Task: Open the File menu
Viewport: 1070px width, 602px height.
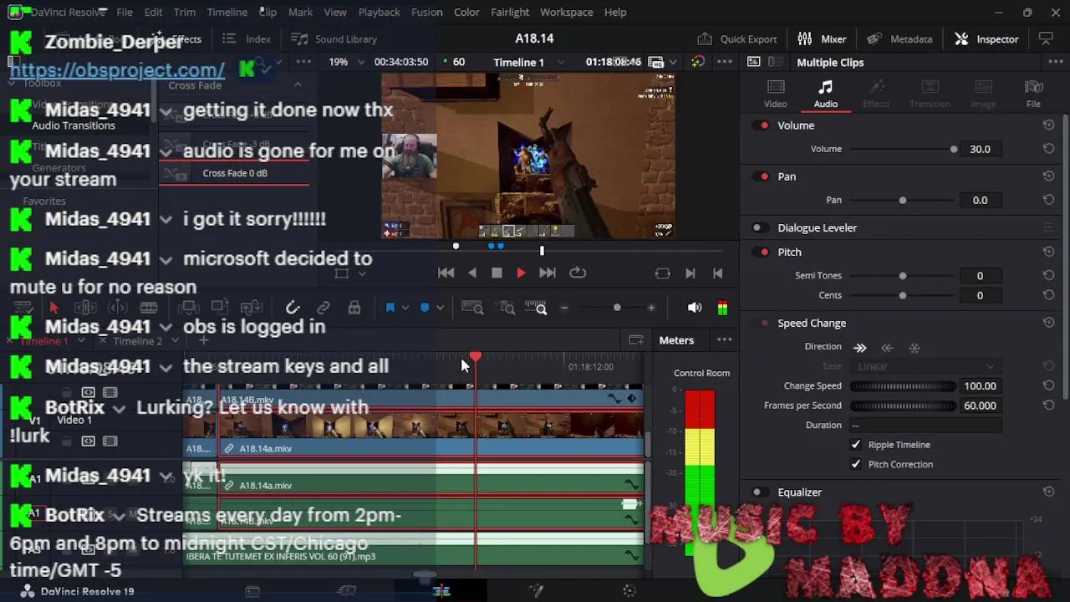Action: (x=125, y=12)
